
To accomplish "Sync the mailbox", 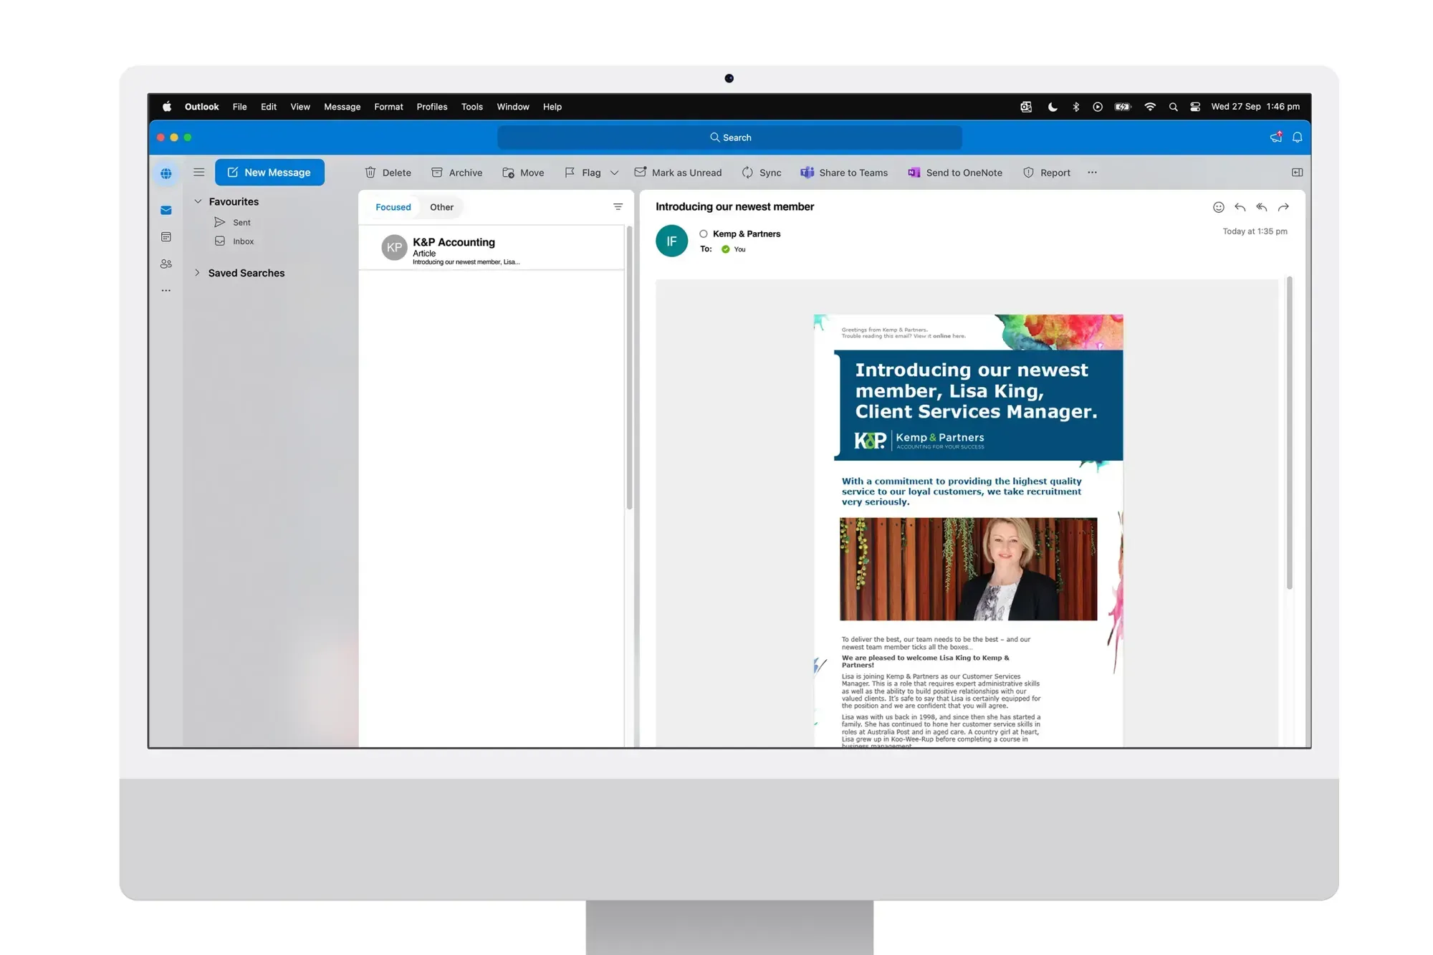I will click(762, 173).
